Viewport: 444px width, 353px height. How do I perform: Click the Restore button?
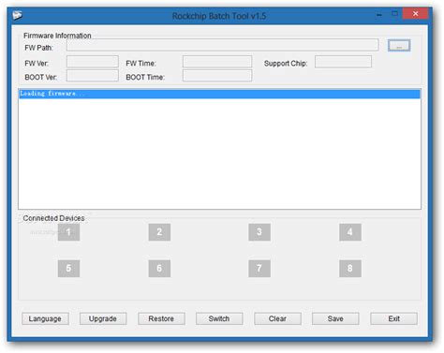161,318
